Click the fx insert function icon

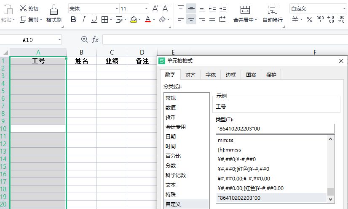[x=95, y=39]
